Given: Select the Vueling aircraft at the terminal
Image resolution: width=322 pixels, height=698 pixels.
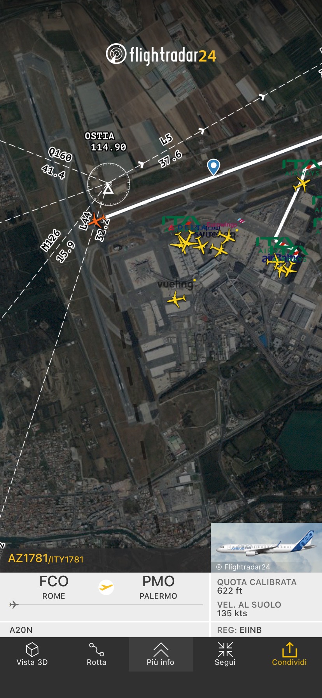Looking at the screenshot, I should pyautogui.click(x=177, y=300).
